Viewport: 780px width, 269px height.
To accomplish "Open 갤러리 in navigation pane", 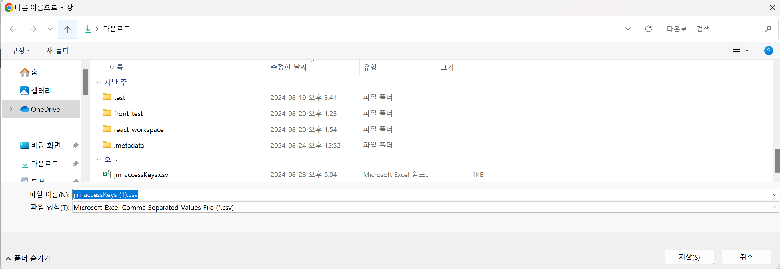I will pyautogui.click(x=35, y=91).
